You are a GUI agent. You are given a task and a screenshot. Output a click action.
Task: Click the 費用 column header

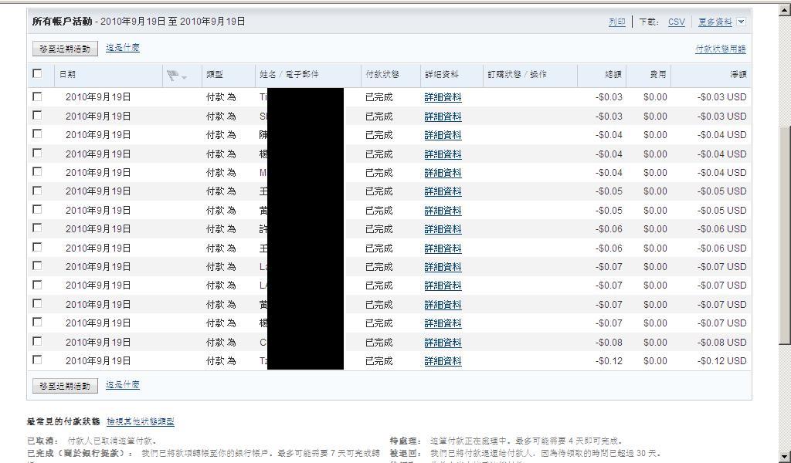[x=658, y=75]
